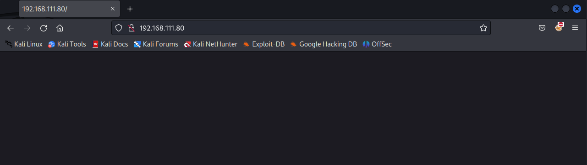Reload the current page
This screenshot has width=587, height=165.
pyautogui.click(x=44, y=28)
